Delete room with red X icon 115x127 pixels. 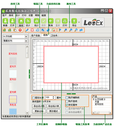click(x=20, y=30)
